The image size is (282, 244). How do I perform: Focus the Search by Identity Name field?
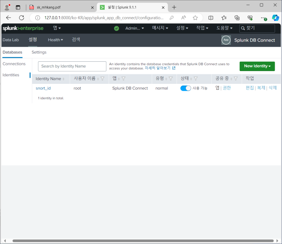(72, 66)
